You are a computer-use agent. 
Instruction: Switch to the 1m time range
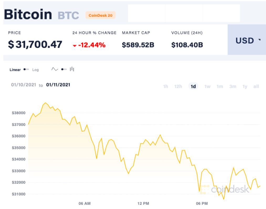(x=220, y=87)
